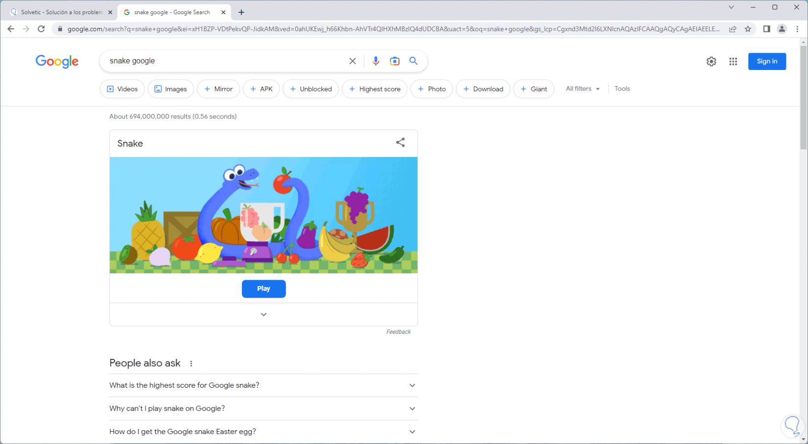Viewport: 808px width, 444px height.
Task: Expand 'What is the highest score' question
Action: (263, 385)
